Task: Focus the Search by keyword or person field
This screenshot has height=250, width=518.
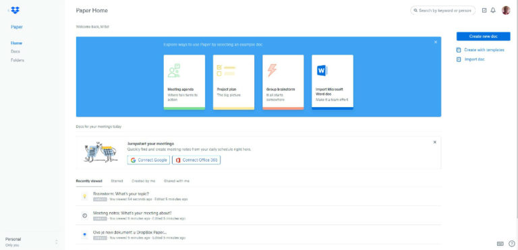Action: coord(442,11)
